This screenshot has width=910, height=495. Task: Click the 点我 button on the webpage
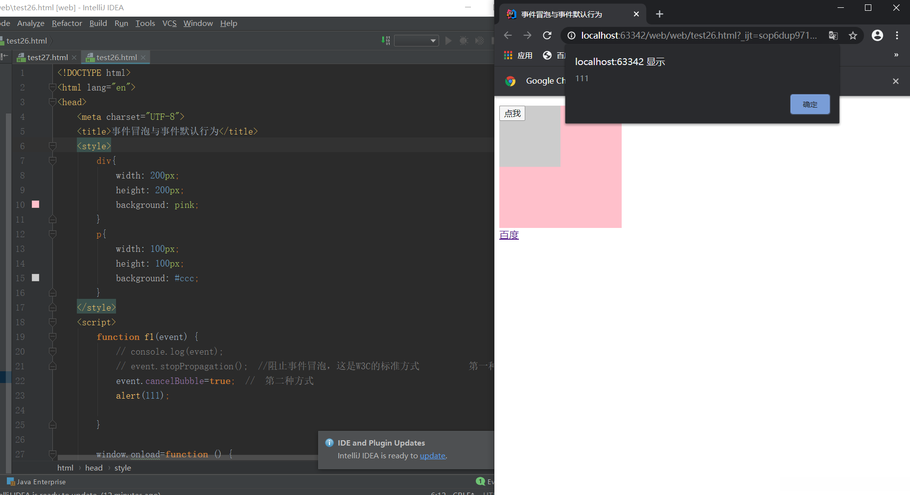(x=512, y=113)
